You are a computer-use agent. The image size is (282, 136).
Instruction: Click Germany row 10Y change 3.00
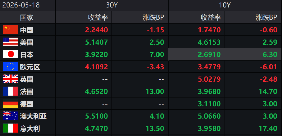270,104
